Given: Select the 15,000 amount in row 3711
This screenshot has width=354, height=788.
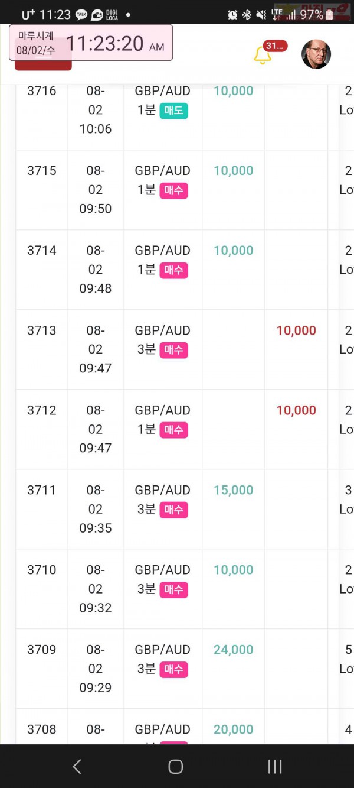Looking at the screenshot, I should point(233,490).
